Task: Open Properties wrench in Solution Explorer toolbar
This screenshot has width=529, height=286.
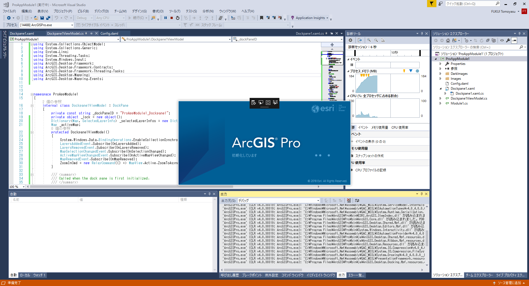Action: point(508,40)
